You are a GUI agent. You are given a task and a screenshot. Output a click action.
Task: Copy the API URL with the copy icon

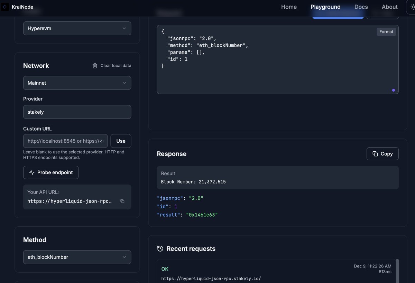122,201
